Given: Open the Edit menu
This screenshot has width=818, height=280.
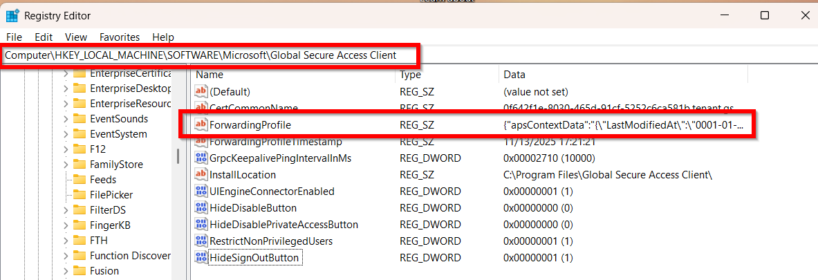Looking at the screenshot, I should click(x=44, y=37).
